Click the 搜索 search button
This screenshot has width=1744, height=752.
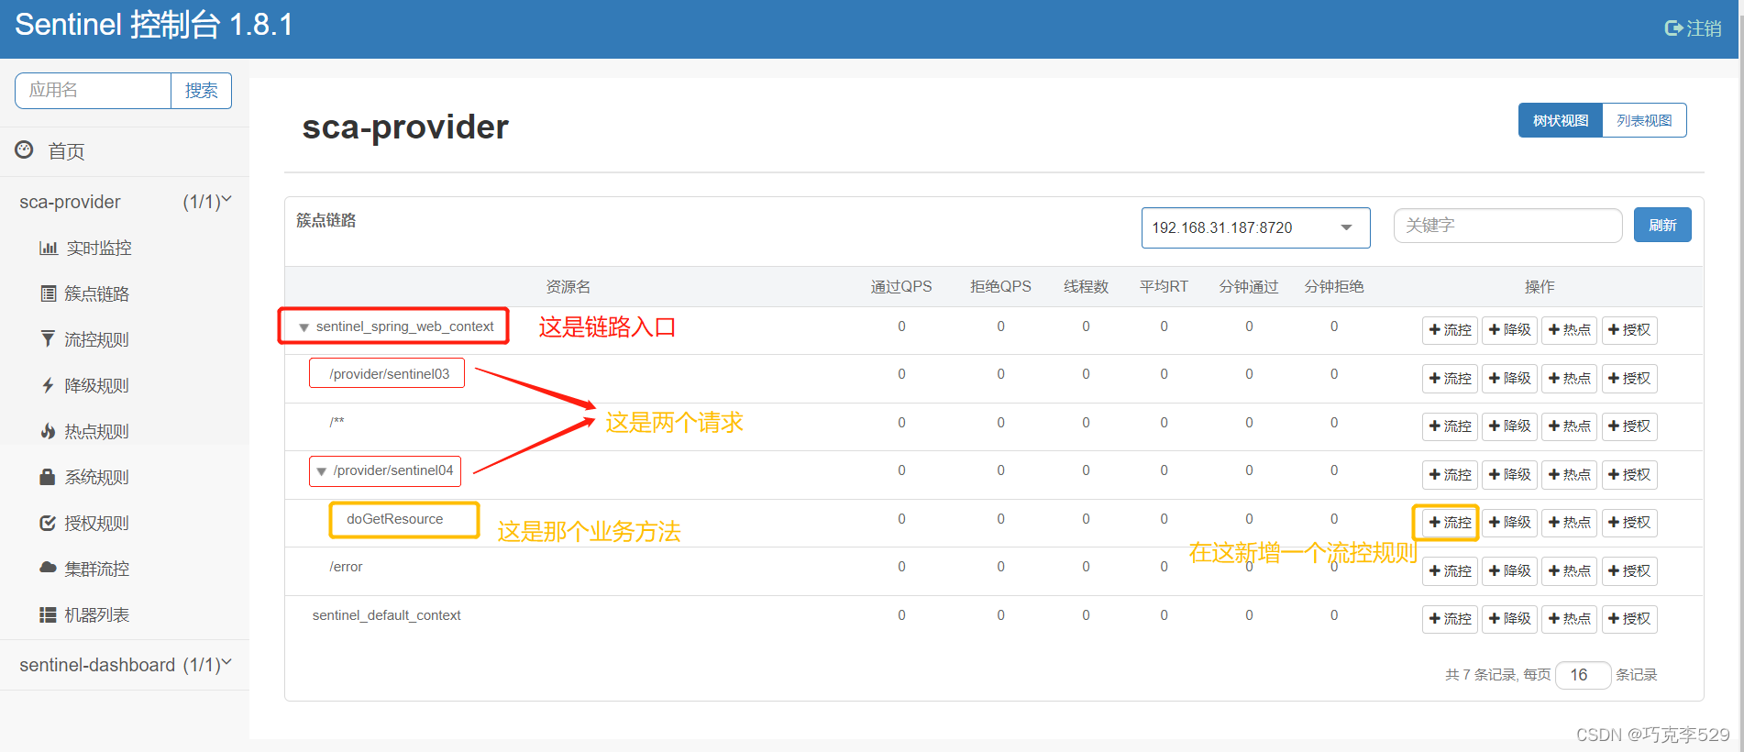[202, 91]
